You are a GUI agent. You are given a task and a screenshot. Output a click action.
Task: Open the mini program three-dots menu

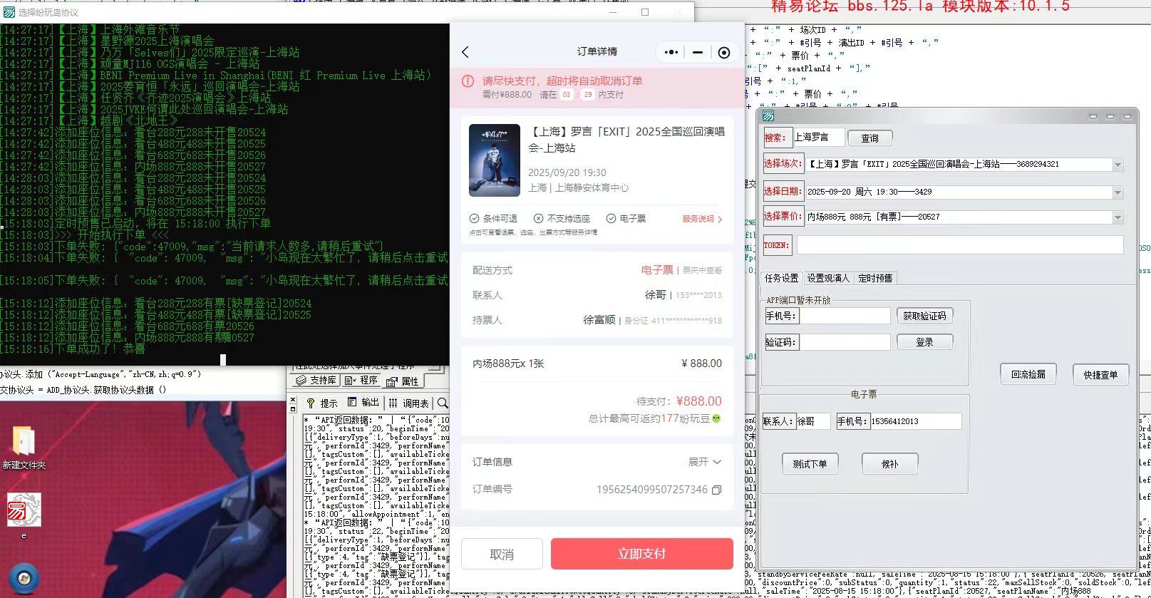coord(671,52)
